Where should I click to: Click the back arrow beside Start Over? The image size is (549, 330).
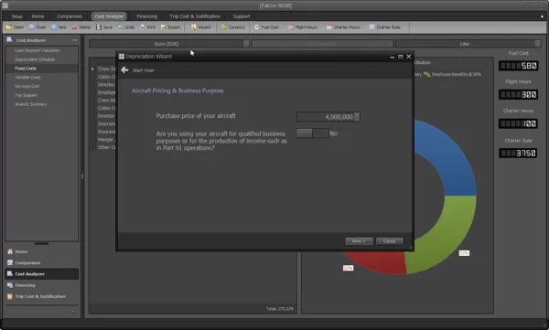(124, 70)
